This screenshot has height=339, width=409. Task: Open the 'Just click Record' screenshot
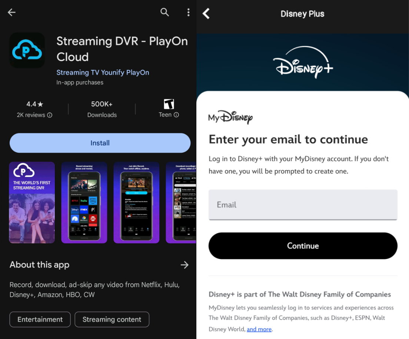pos(136,203)
